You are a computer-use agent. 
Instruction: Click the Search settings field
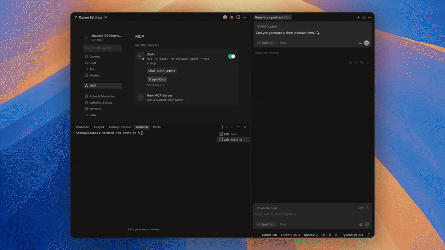coord(102,48)
